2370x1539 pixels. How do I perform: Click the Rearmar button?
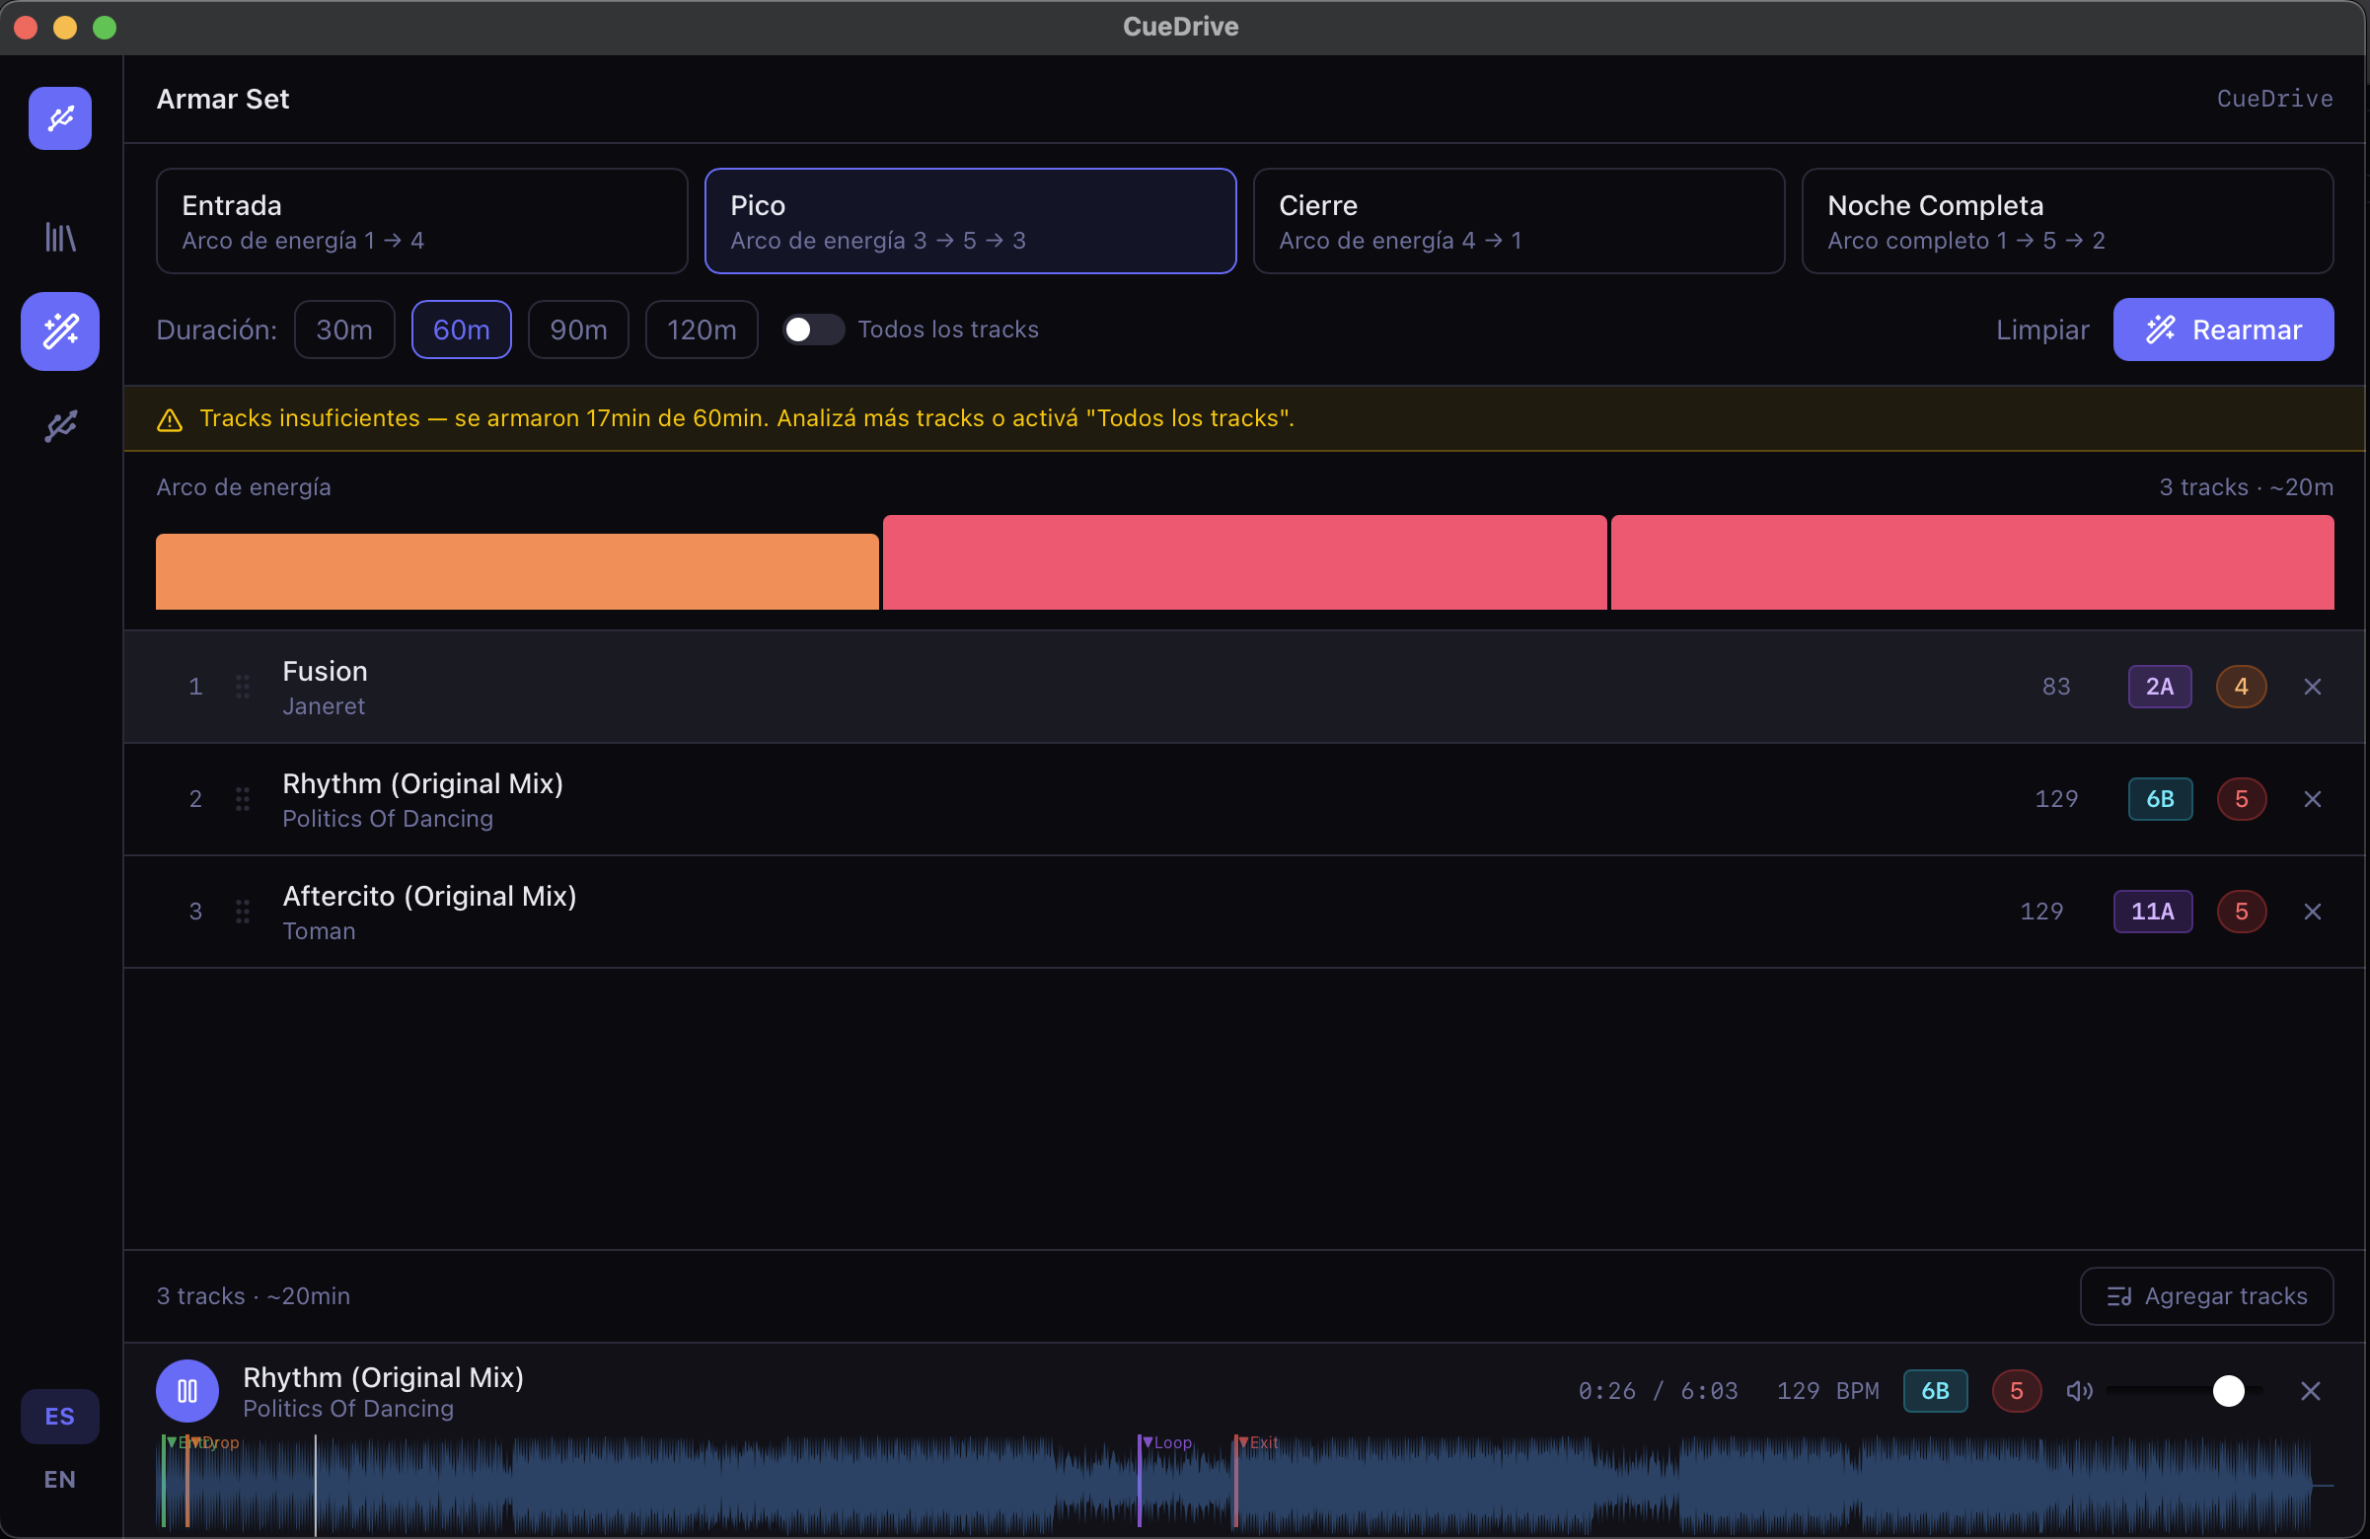tap(2224, 330)
